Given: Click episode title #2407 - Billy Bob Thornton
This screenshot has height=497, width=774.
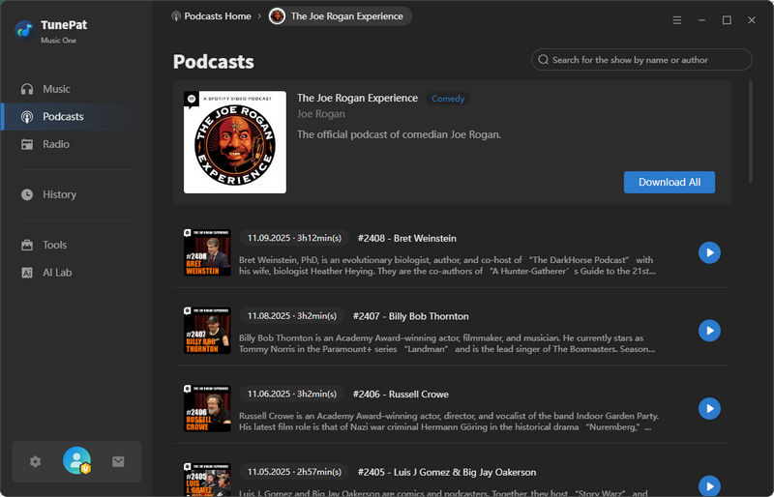Looking at the screenshot, I should 410,316.
